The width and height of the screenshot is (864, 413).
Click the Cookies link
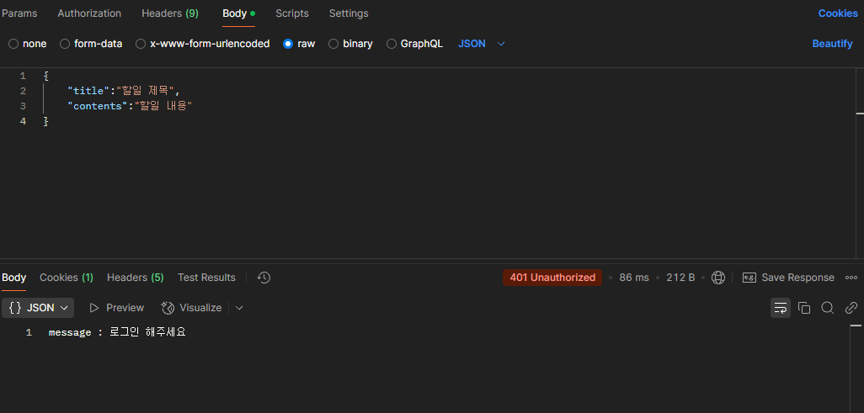pos(838,13)
